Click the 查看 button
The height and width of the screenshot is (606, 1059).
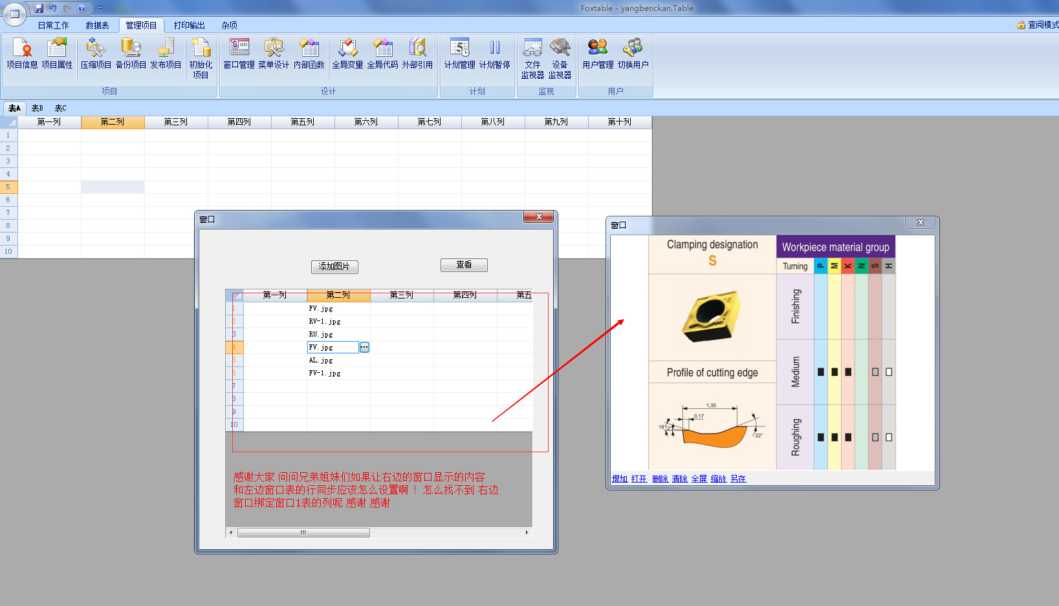464,265
